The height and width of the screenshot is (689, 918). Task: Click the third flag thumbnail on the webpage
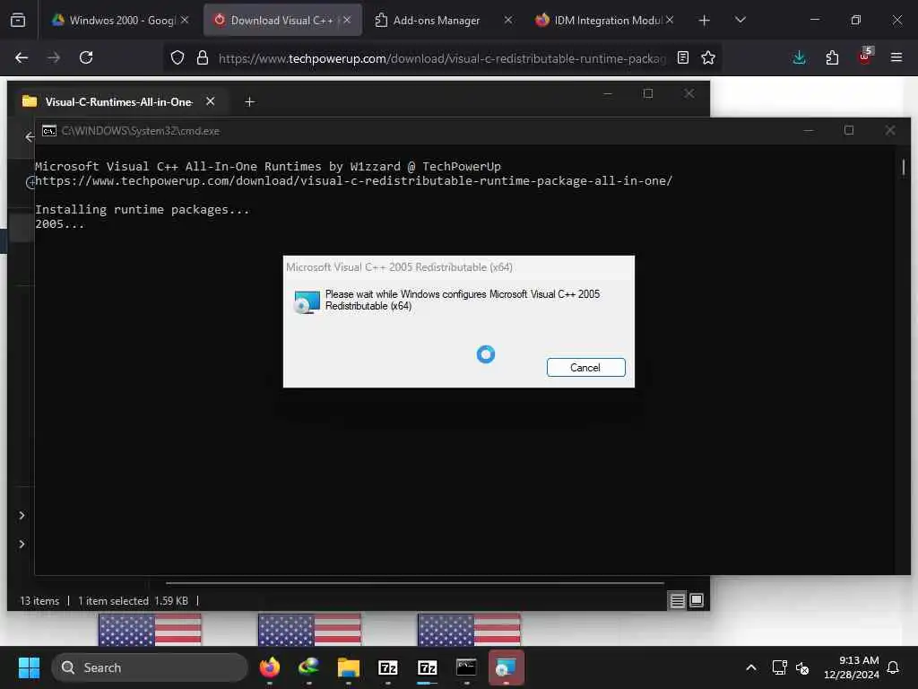click(x=469, y=630)
